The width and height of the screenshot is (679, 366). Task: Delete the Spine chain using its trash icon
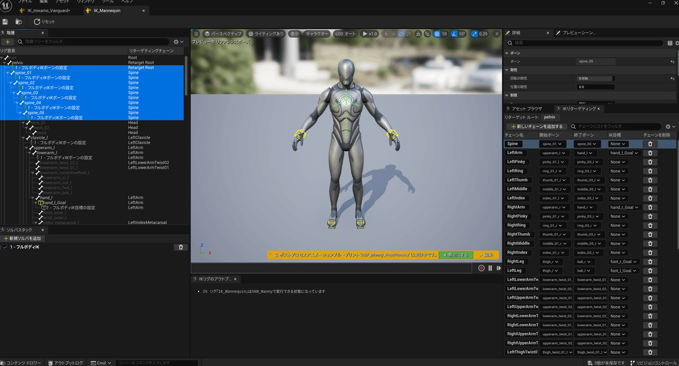pyautogui.click(x=650, y=144)
